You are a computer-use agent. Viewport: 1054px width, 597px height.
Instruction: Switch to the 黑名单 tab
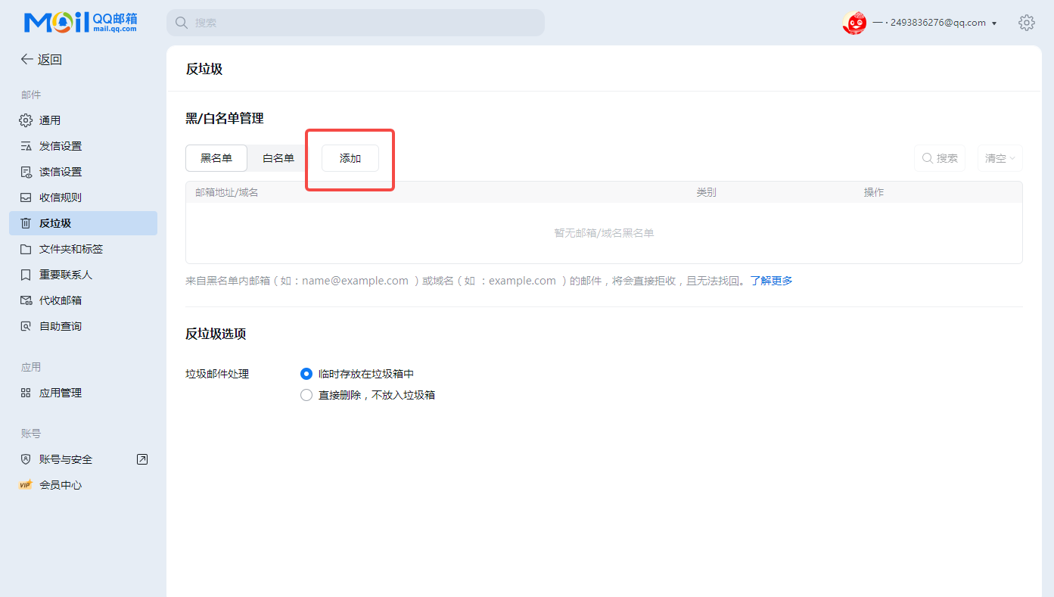click(216, 158)
